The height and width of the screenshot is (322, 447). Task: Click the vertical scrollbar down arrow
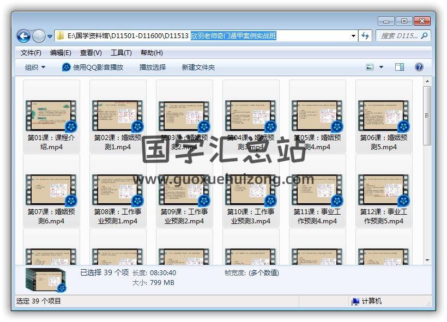(427, 260)
